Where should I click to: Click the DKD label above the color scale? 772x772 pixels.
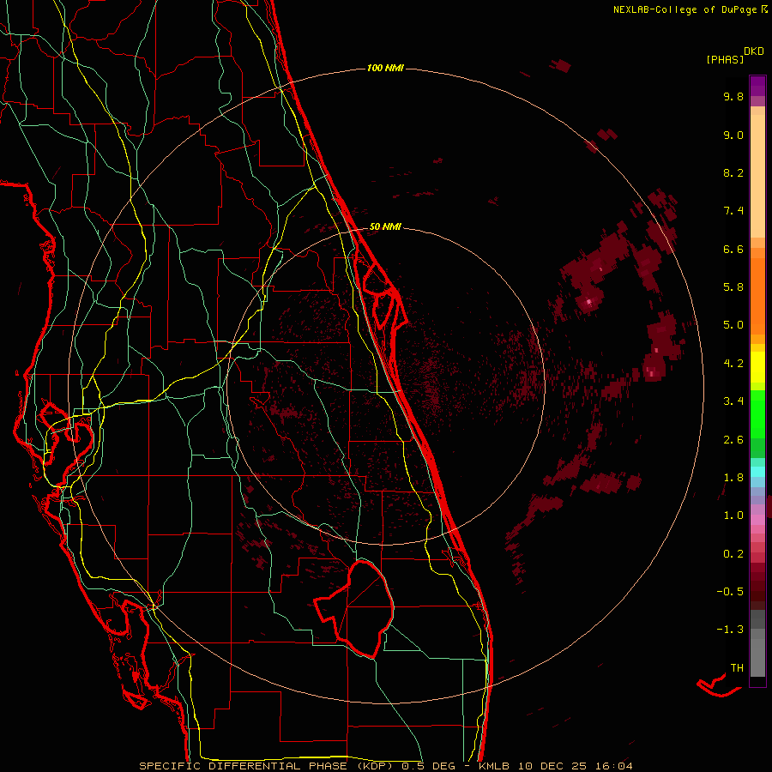click(754, 51)
